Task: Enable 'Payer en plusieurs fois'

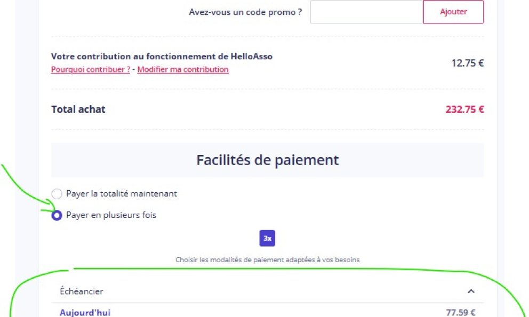Action: click(x=57, y=215)
